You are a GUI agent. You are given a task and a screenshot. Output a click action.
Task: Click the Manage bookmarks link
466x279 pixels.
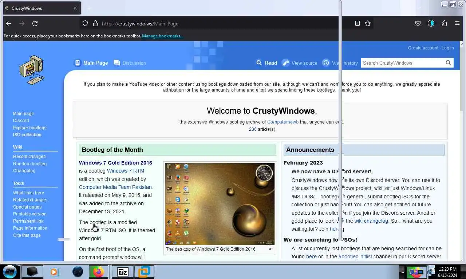click(162, 36)
